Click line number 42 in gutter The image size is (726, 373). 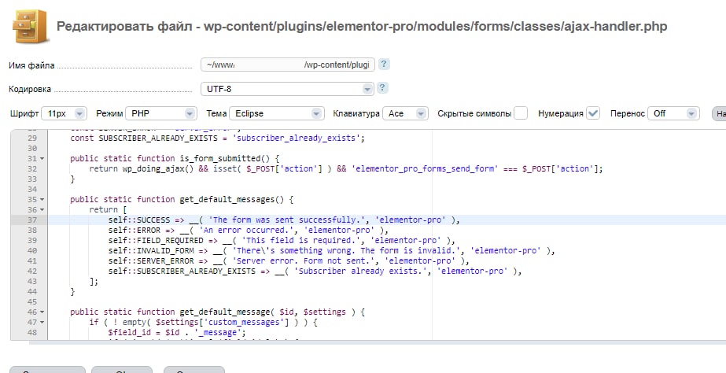[32, 271]
